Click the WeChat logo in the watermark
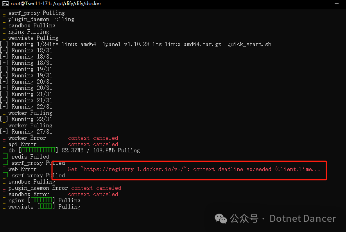The height and width of the screenshot is (232, 346). 221,218
